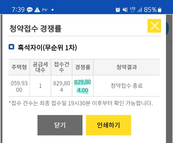Tap the warning triangle notification icon
Screen dimensions: 173x143
(x=37, y=10)
